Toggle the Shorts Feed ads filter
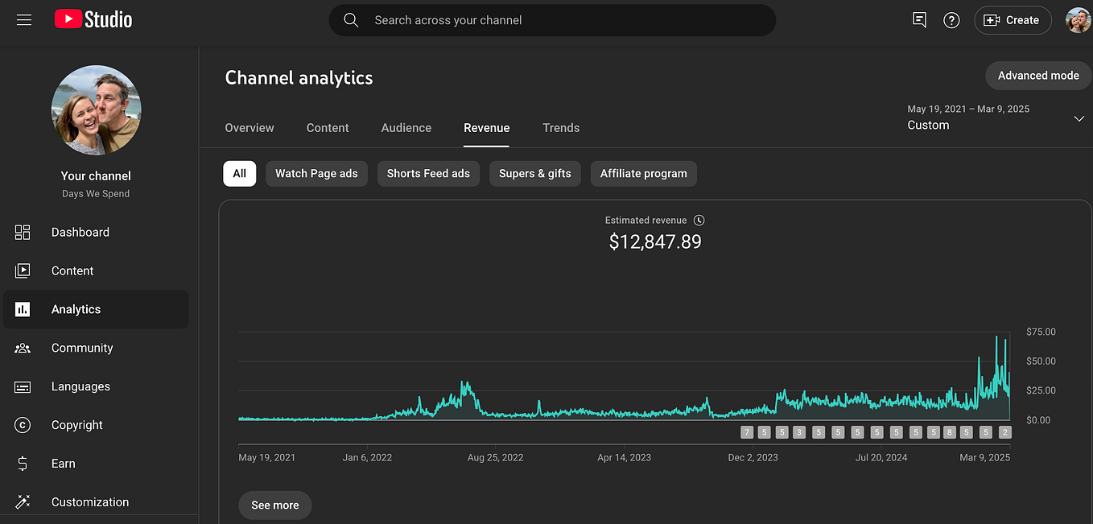 tap(428, 173)
